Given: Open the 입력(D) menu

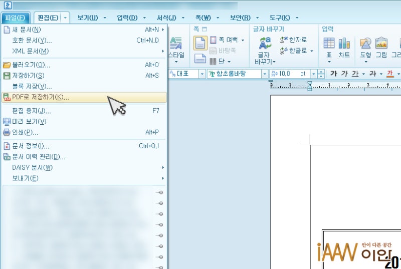Looking at the screenshot, I should click(x=127, y=18).
